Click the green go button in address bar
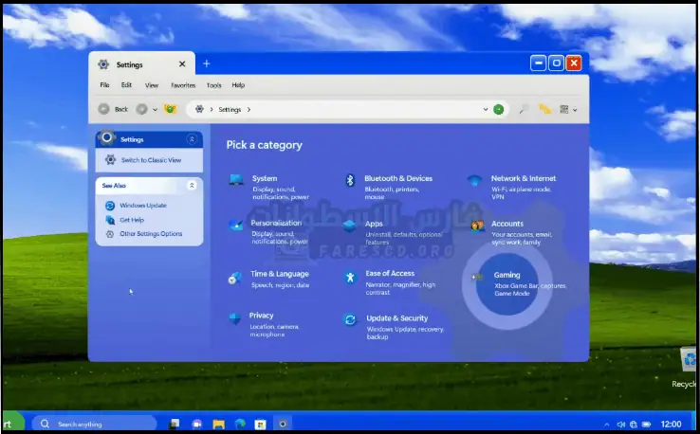The image size is (700, 434). [x=499, y=109]
